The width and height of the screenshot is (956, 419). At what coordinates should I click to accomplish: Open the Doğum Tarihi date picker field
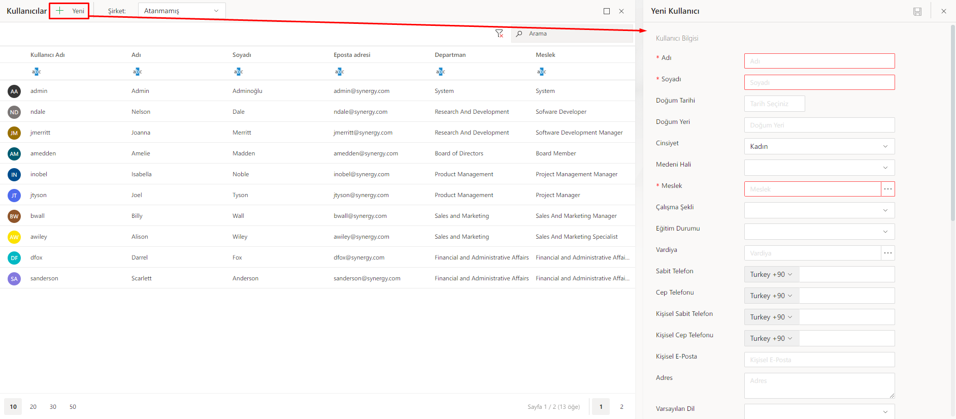click(775, 104)
